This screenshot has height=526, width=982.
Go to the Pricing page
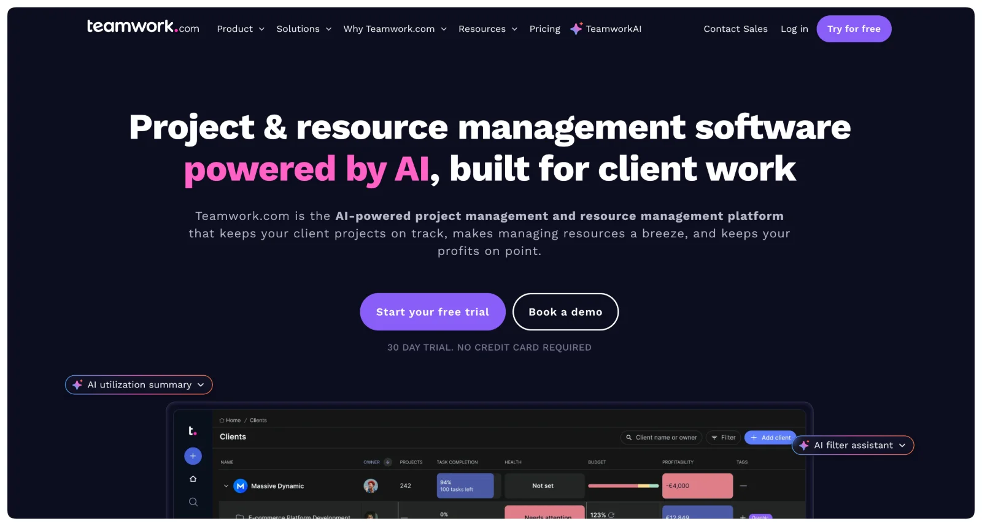[x=544, y=29]
